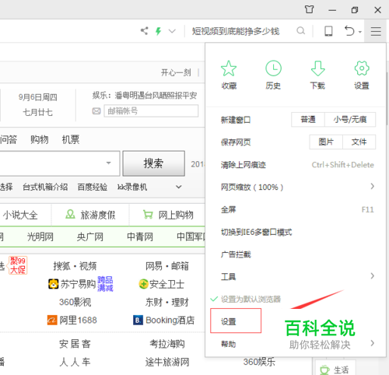This screenshot has height=375, width=389.
Task: Click the green lightning speed mode icon
Action: (x=158, y=31)
